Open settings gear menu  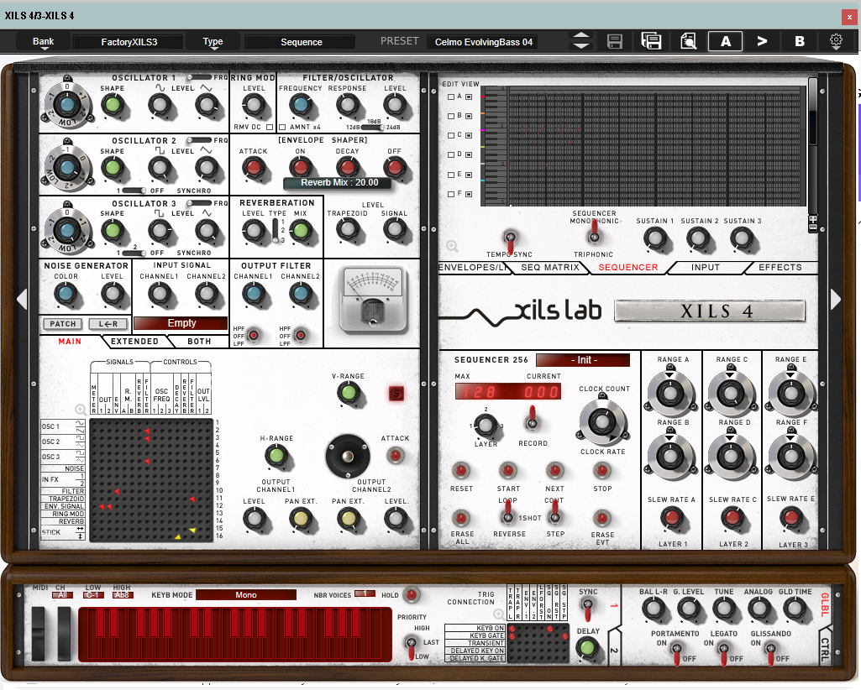(836, 41)
